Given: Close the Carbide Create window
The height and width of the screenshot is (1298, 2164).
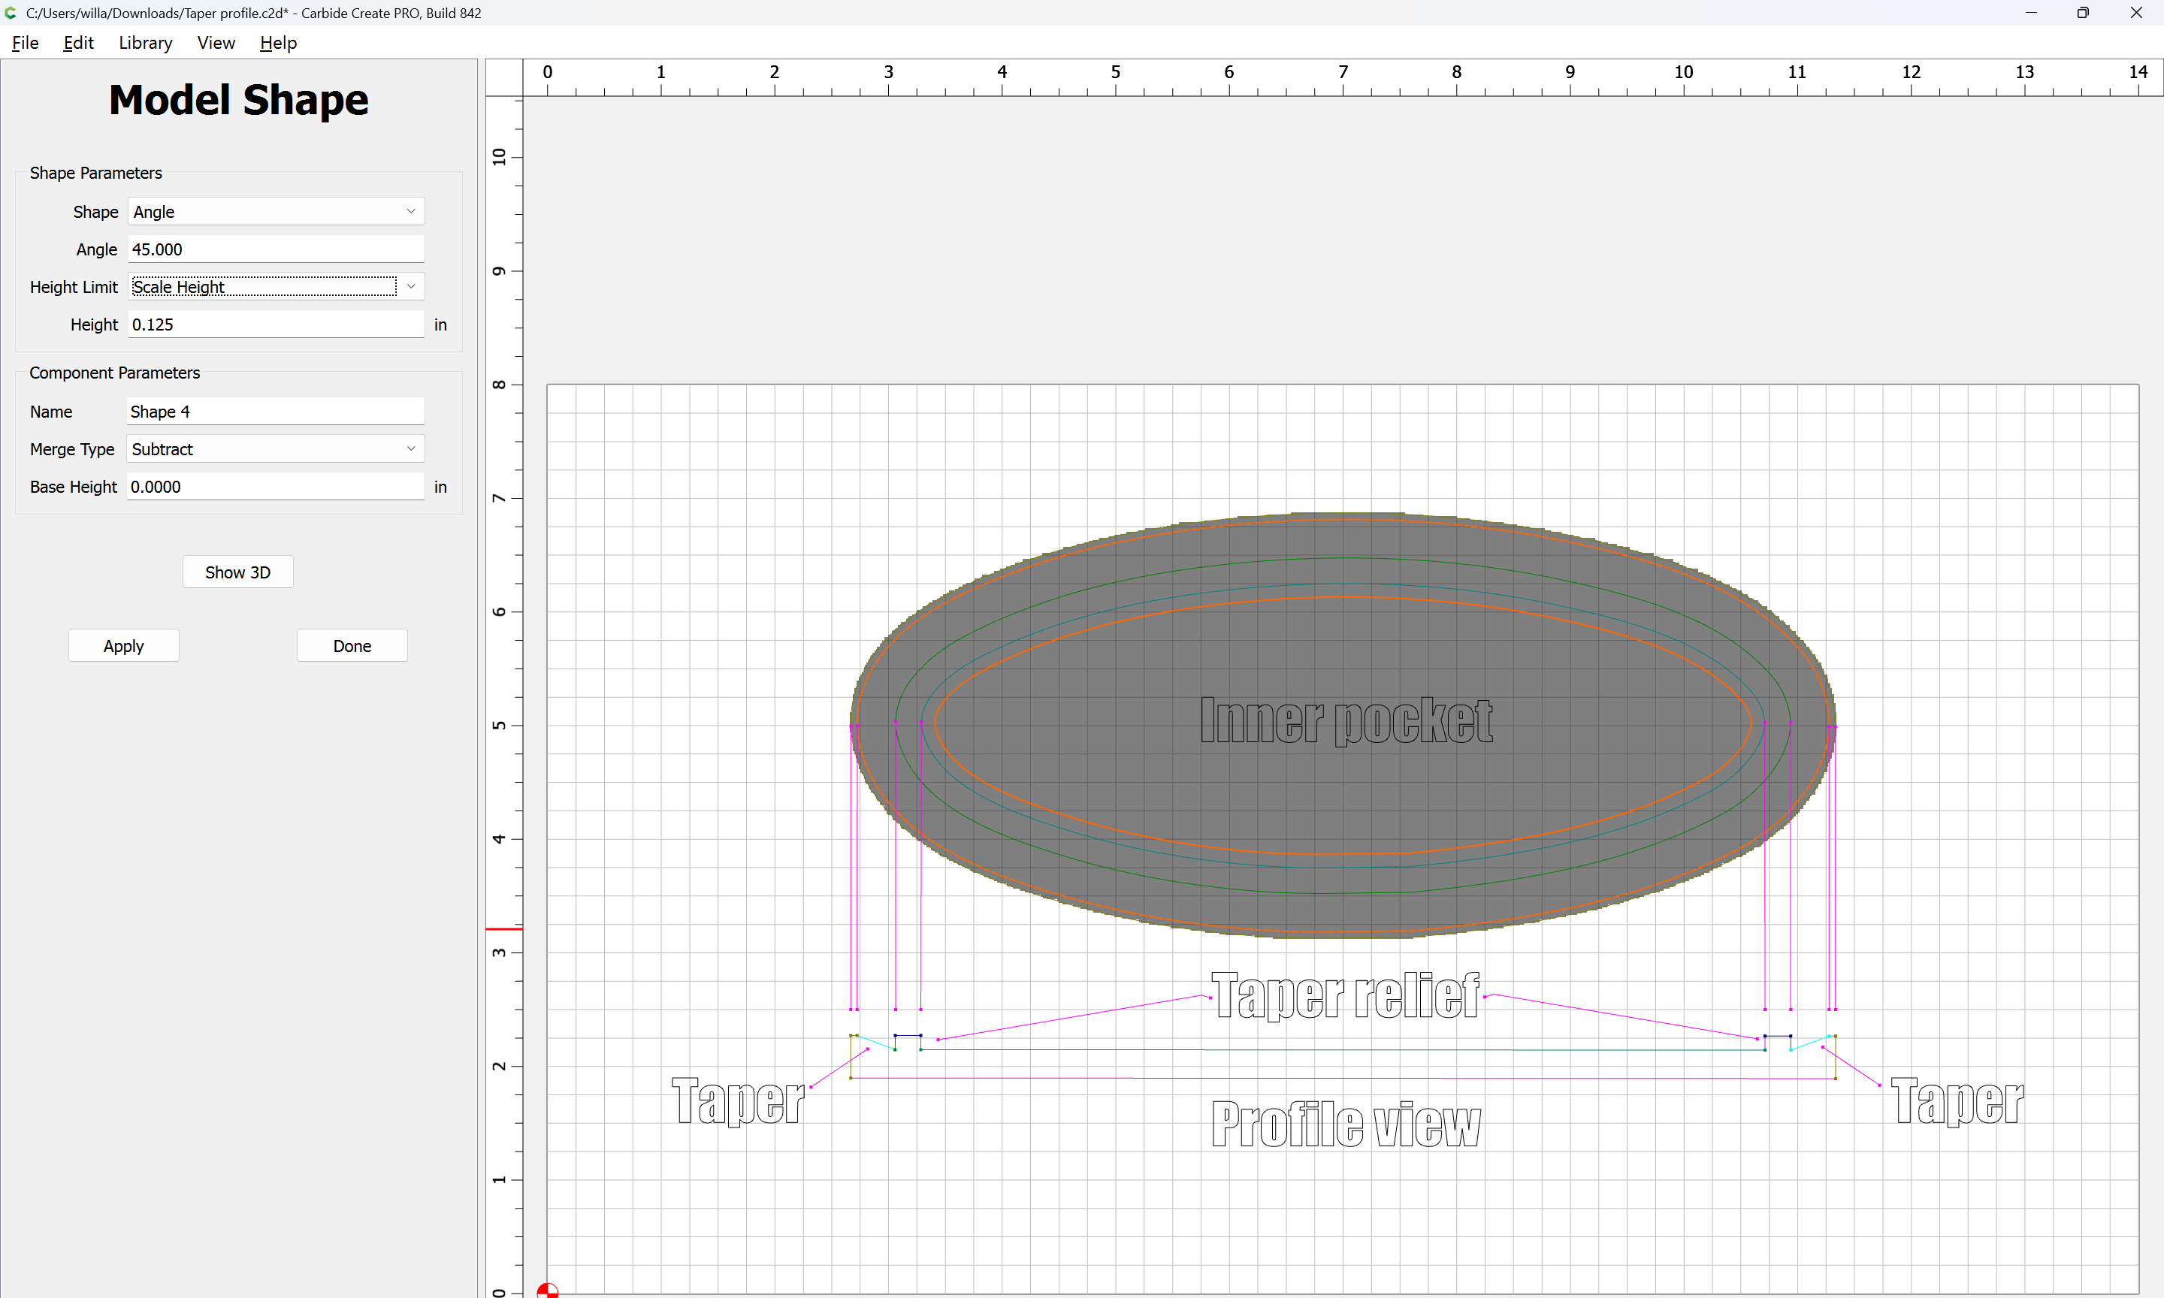Looking at the screenshot, I should tap(2135, 13).
